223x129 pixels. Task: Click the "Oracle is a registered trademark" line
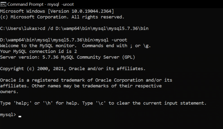(86, 80)
